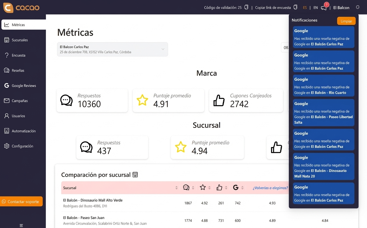This screenshot has height=228, width=367.
Task: Copy the validation code using the copy icon
Action: pyautogui.click(x=246, y=7)
